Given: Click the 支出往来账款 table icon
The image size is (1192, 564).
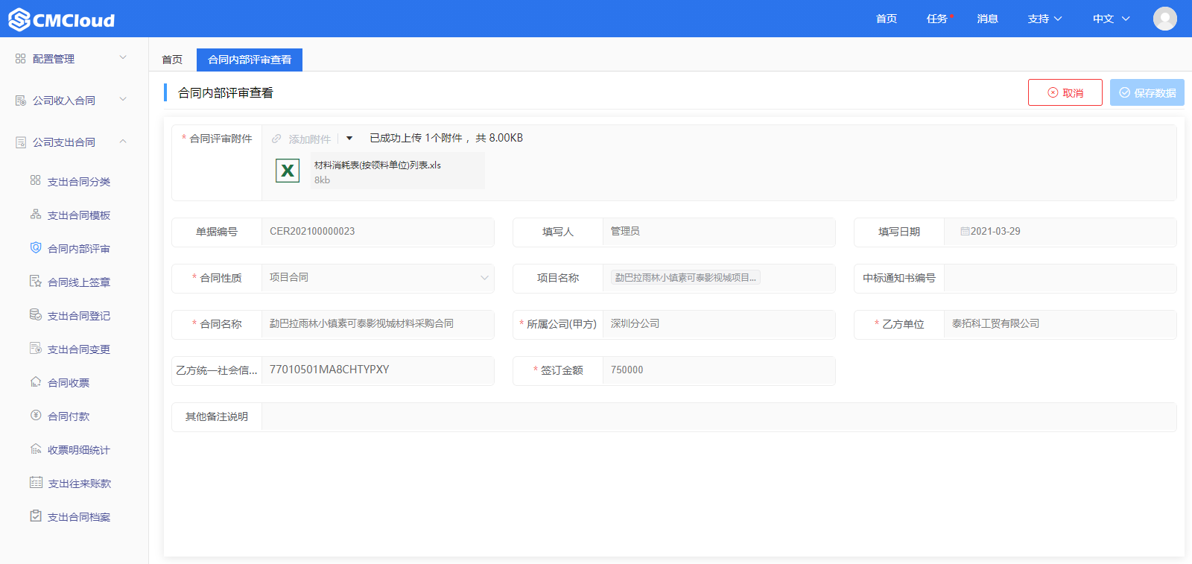Looking at the screenshot, I should (36, 482).
